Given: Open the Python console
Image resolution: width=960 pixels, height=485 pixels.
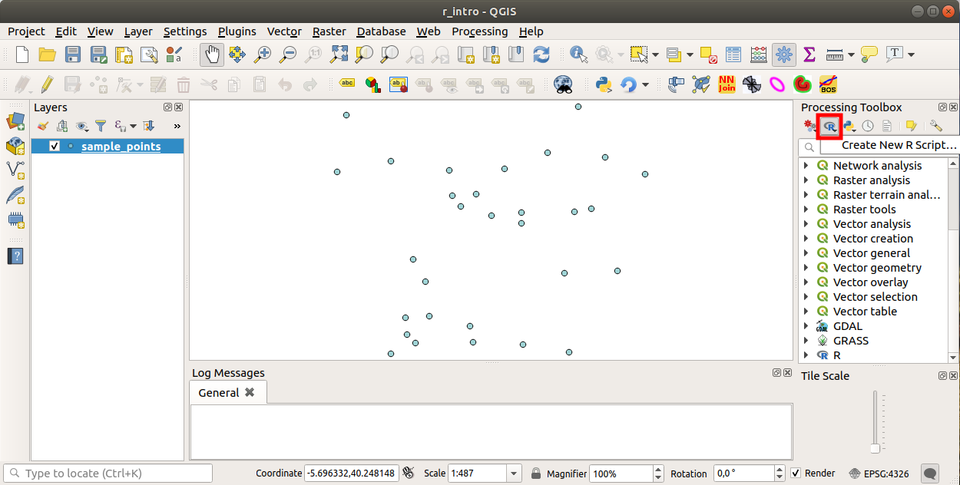Looking at the screenshot, I should click(603, 84).
